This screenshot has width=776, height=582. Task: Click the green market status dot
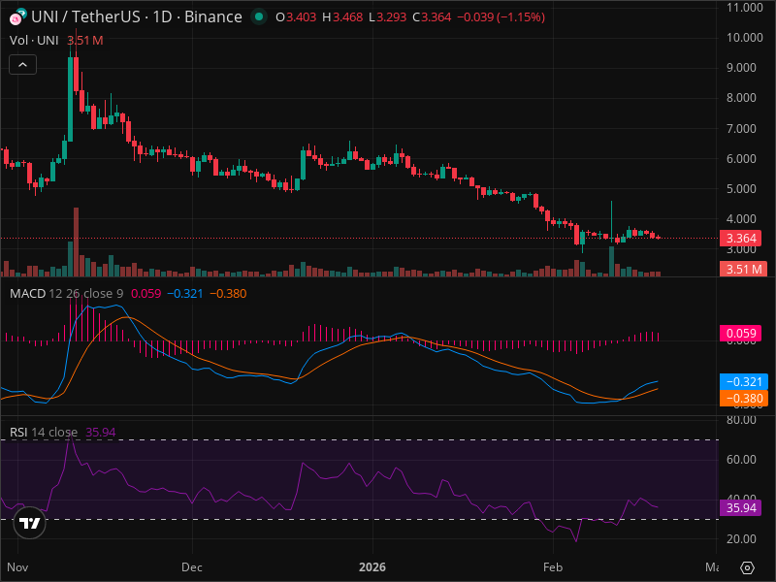click(x=258, y=16)
